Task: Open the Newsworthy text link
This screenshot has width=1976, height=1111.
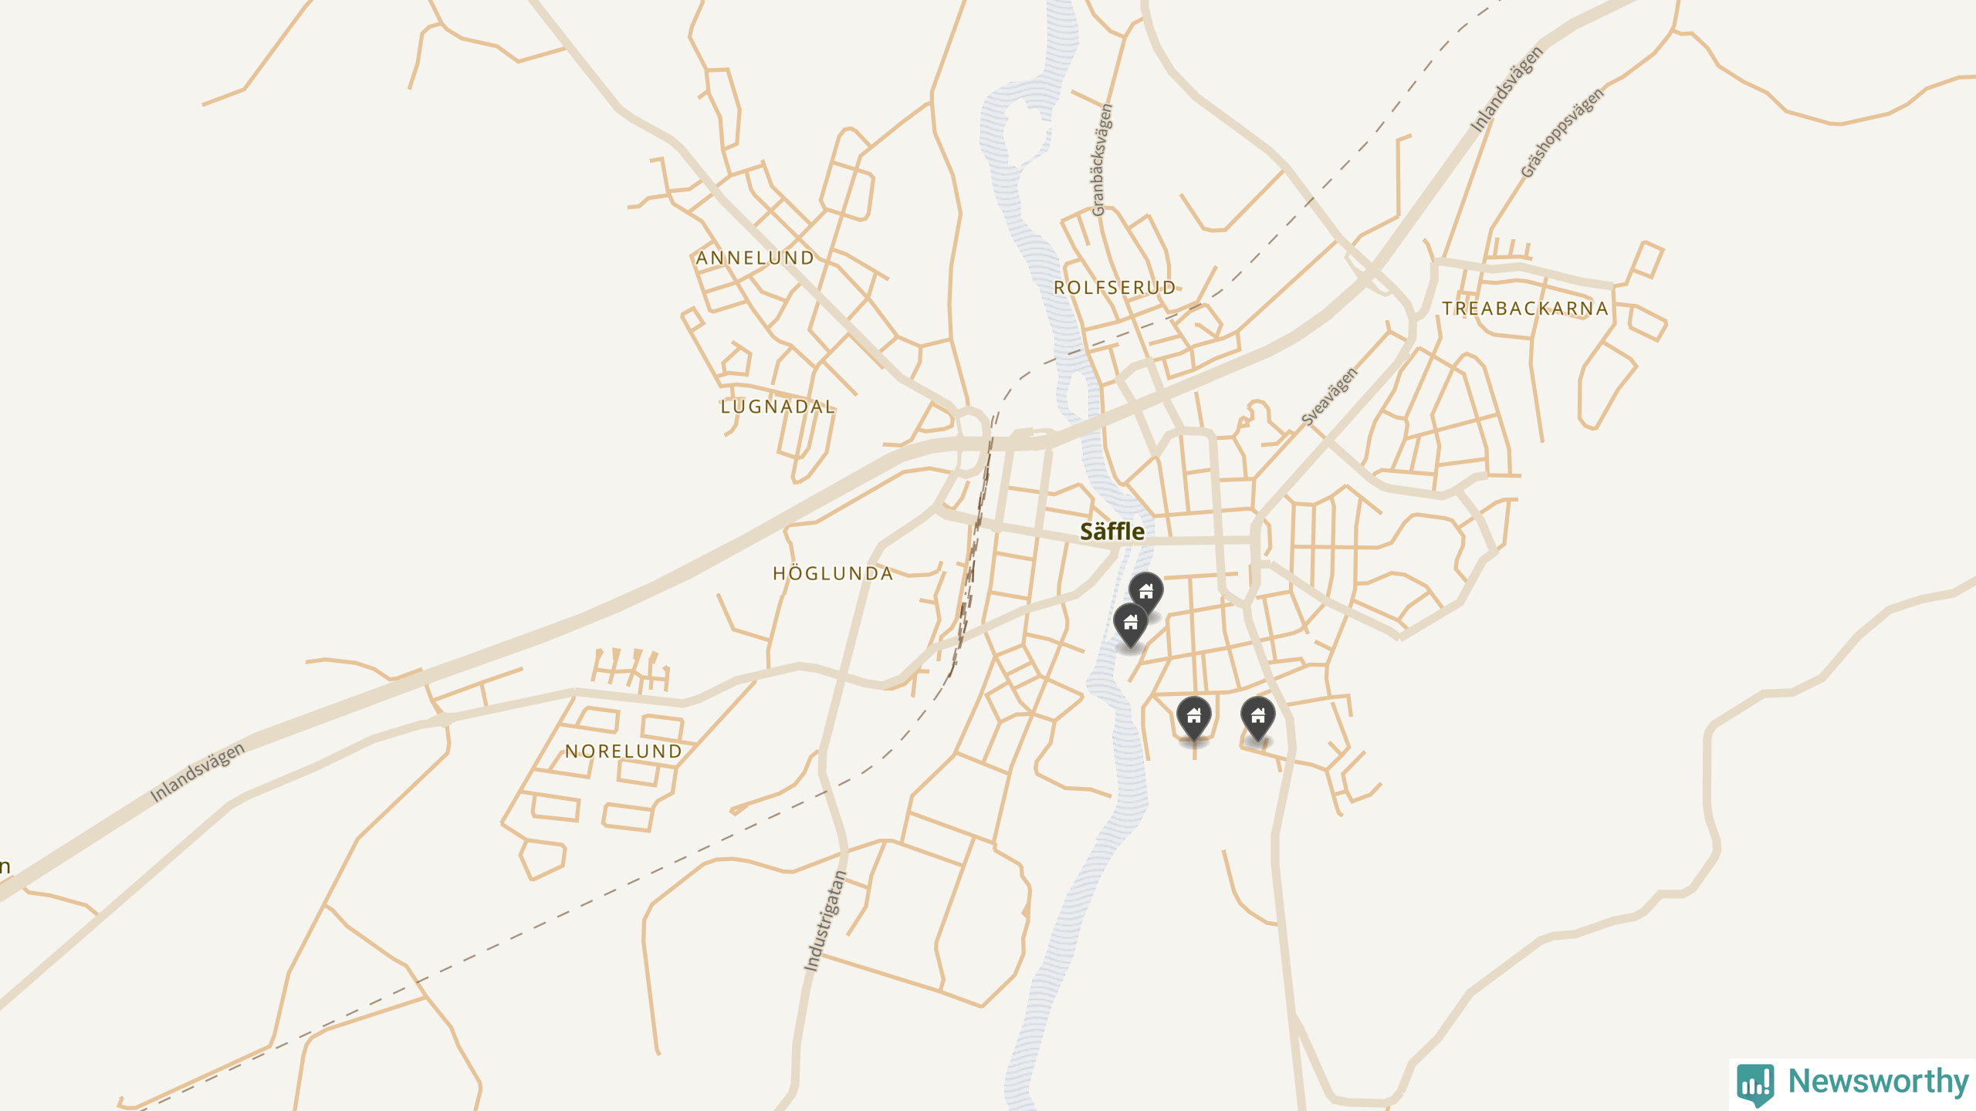Action: (x=1879, y=1081)
